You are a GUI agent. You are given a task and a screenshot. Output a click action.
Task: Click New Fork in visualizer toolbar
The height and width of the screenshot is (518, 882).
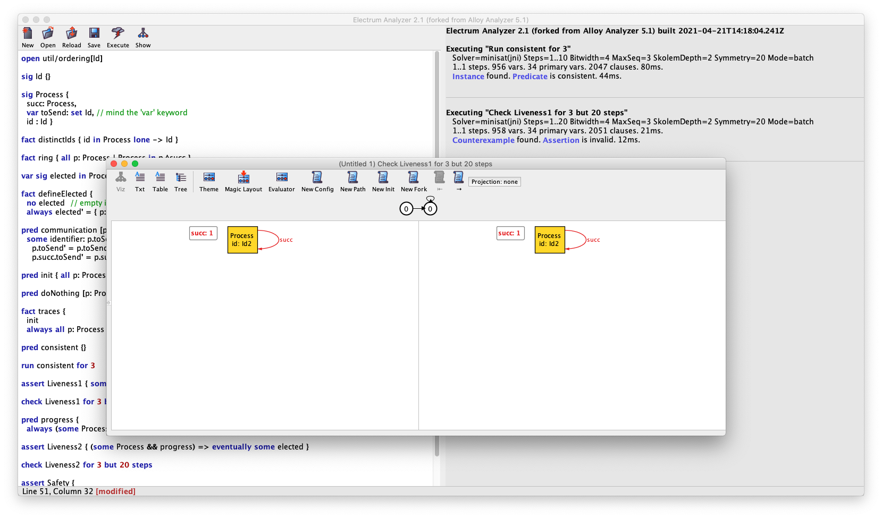coord(414,182)
